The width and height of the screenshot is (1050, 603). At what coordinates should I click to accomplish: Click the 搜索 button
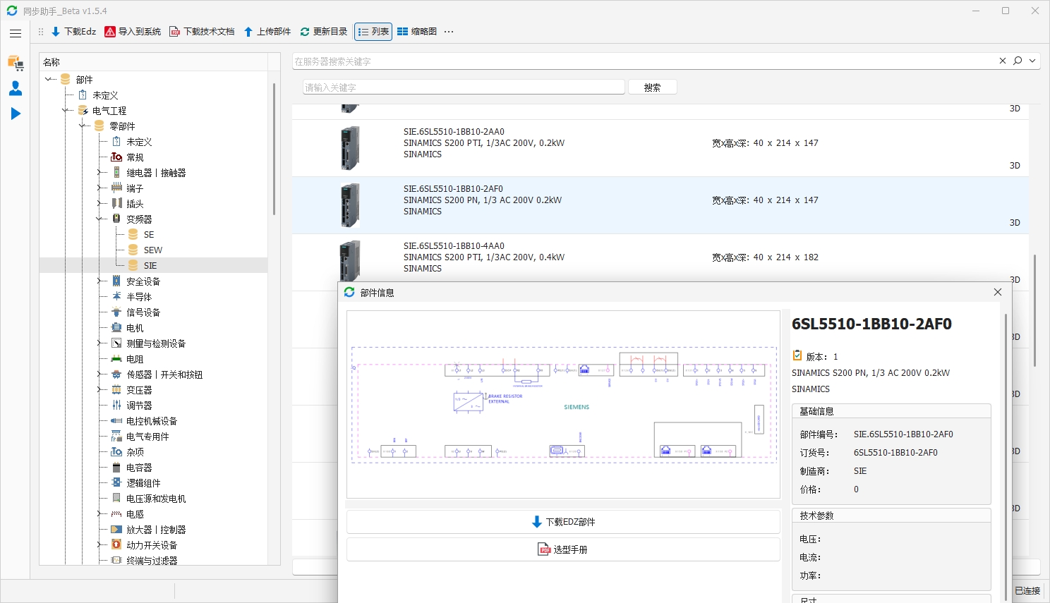pos(652,87)
